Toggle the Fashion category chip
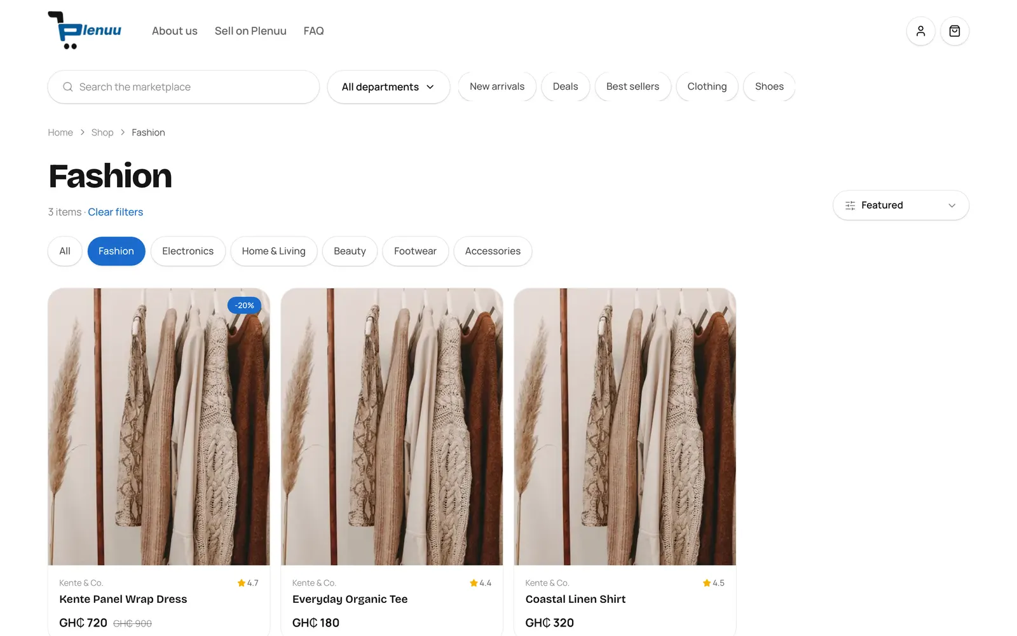 pos(116,251)
